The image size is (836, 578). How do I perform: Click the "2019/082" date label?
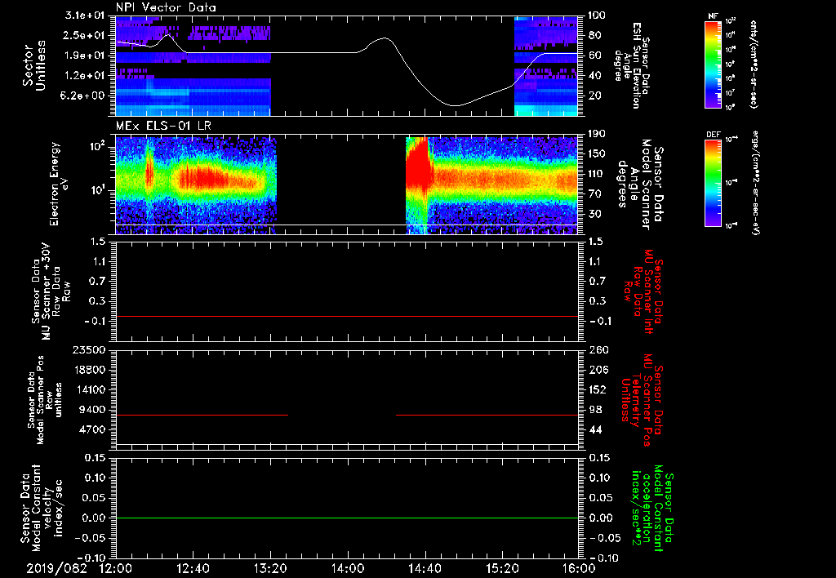pos(56,568)
